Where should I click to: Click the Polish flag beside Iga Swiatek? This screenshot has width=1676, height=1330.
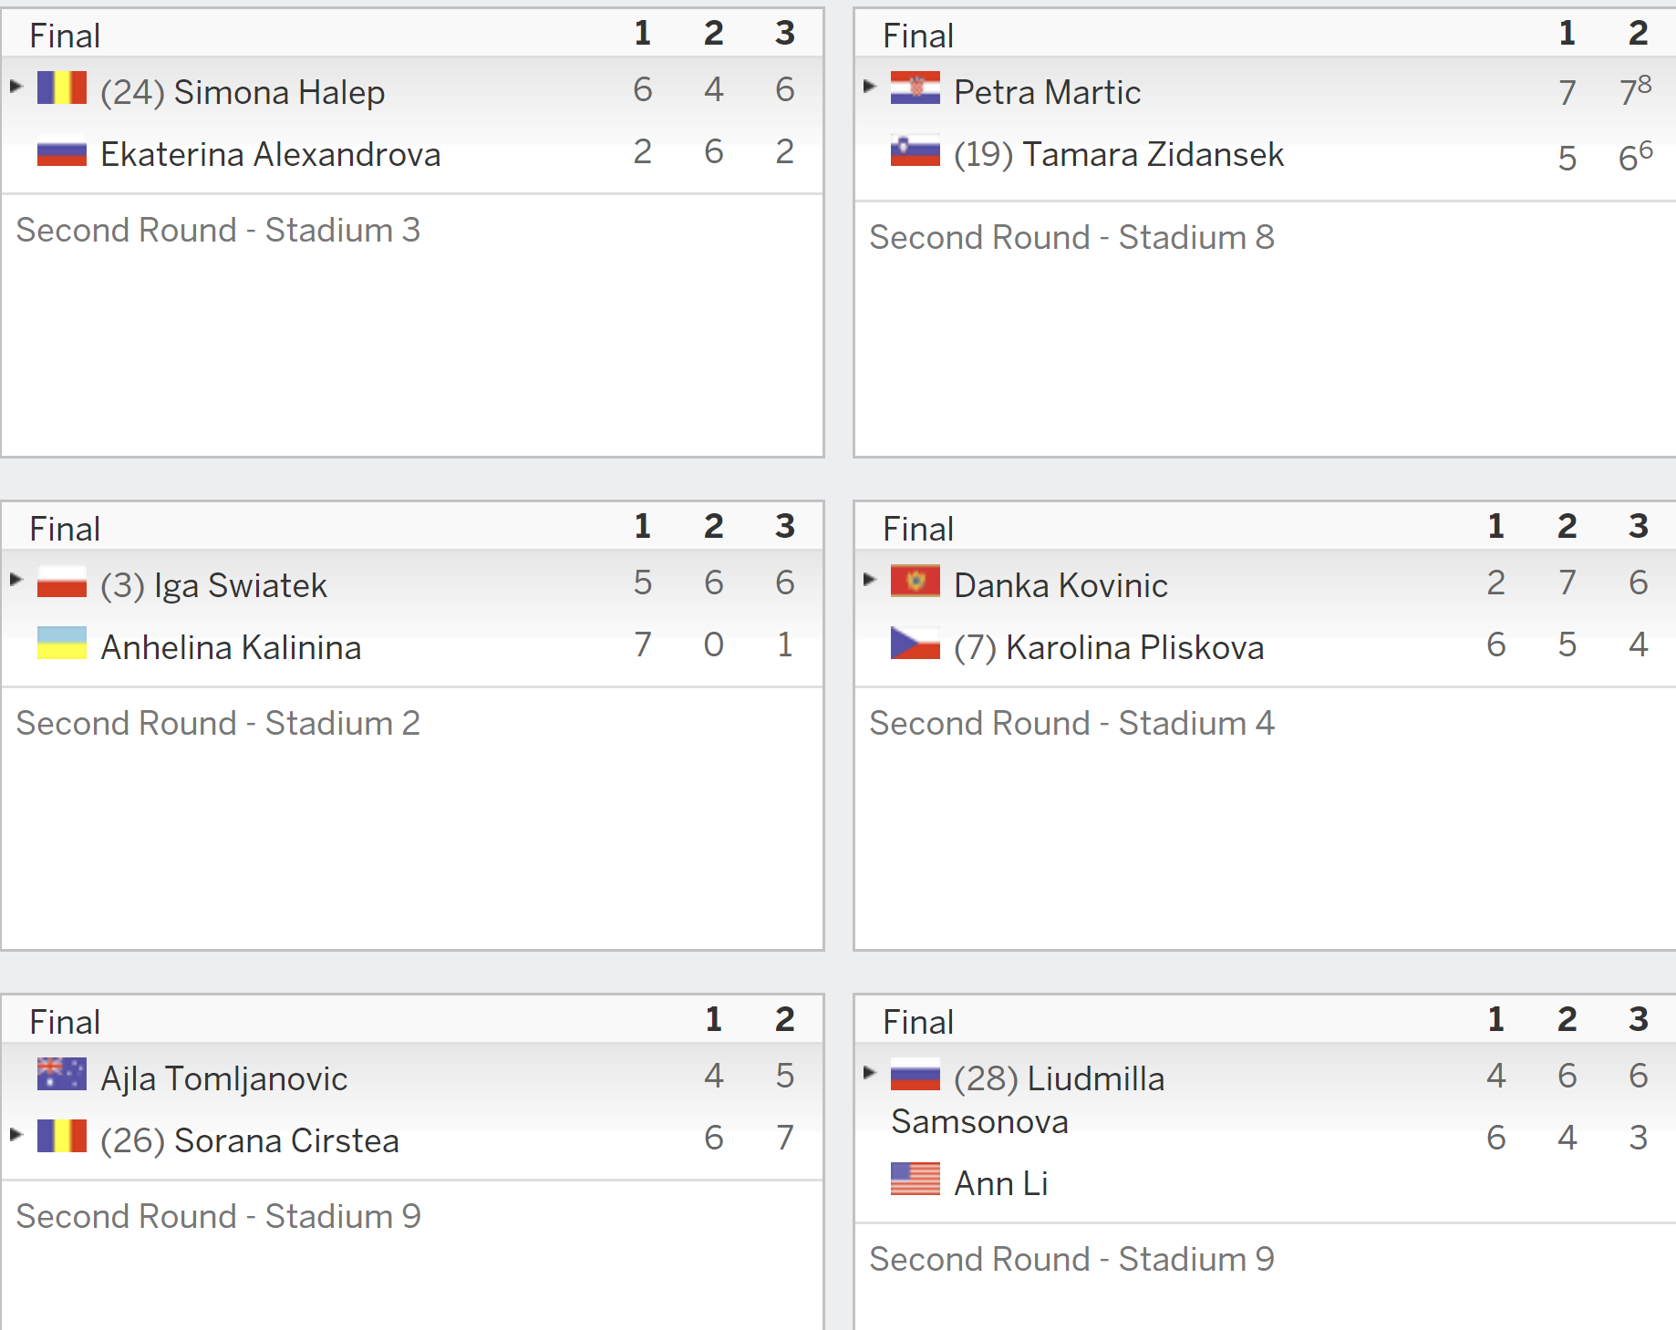point(62,582)
